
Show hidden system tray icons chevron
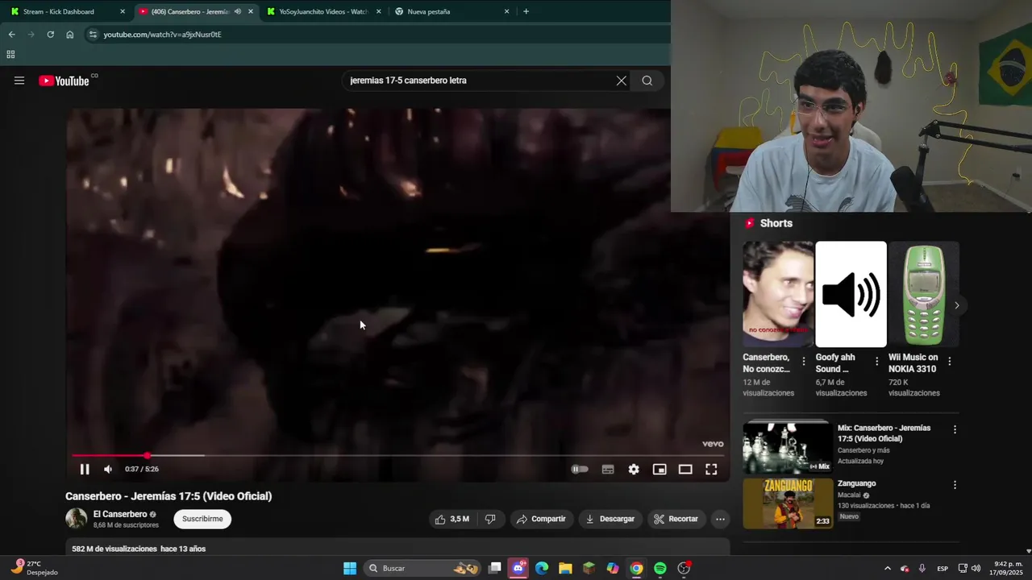click(888, 568)
